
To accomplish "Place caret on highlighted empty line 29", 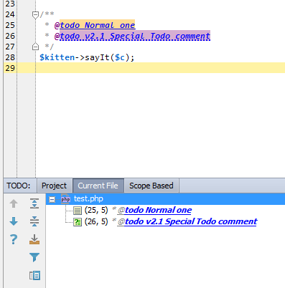I will click(160, 68).
